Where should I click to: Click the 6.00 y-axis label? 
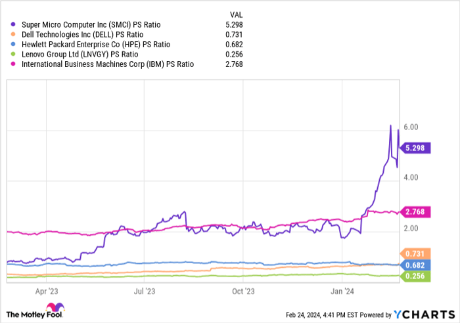411,127
